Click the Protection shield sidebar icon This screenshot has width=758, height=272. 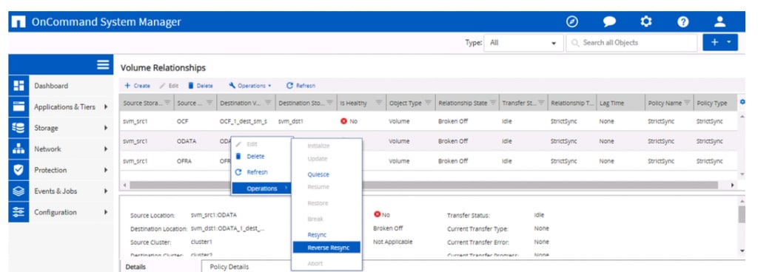tap(19, 170)
